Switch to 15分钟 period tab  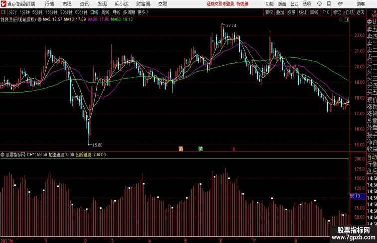[51, 12]
